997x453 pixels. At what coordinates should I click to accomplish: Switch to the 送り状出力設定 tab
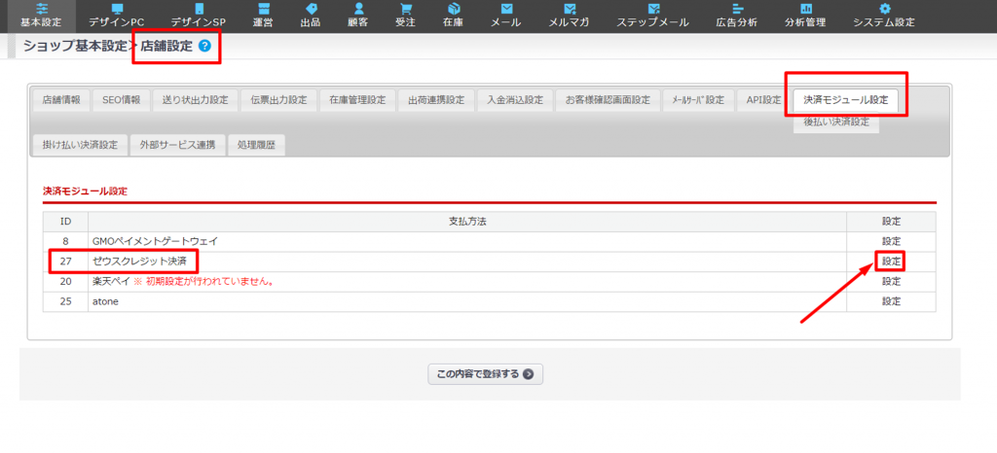point(195,100)
